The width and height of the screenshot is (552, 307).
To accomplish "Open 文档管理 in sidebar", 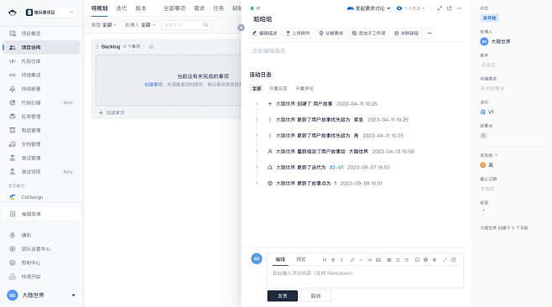I will pyautogui.click(x=42, y=144).
